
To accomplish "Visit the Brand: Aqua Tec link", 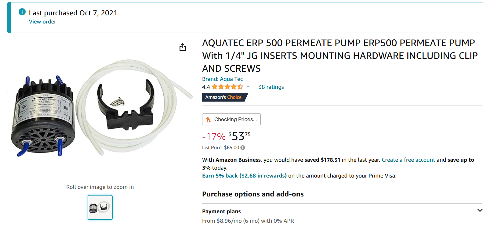I will 222,79.
